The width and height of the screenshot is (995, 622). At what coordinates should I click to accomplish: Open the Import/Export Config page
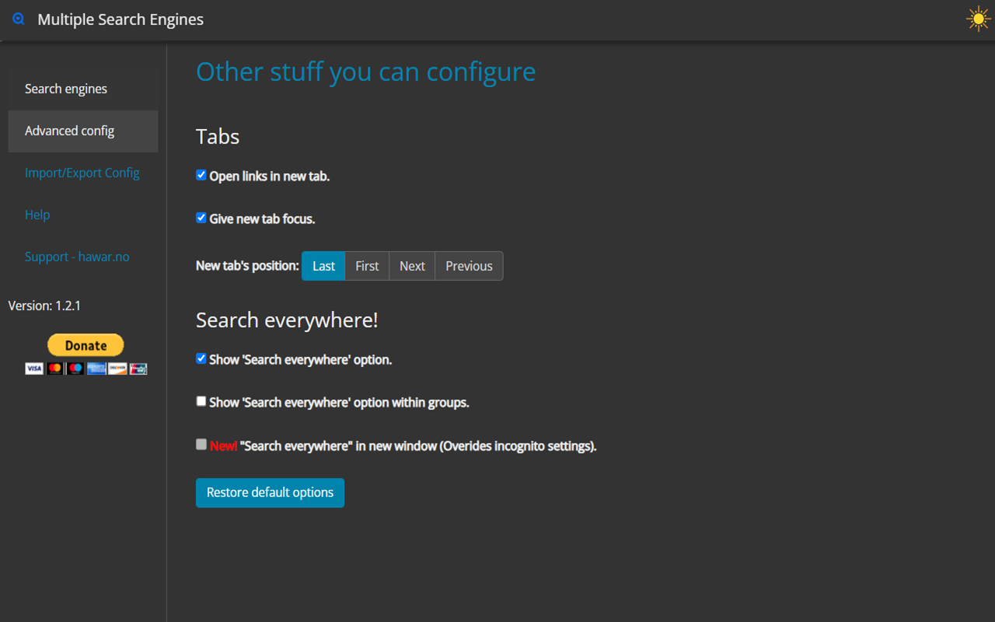tap(82, 173)
